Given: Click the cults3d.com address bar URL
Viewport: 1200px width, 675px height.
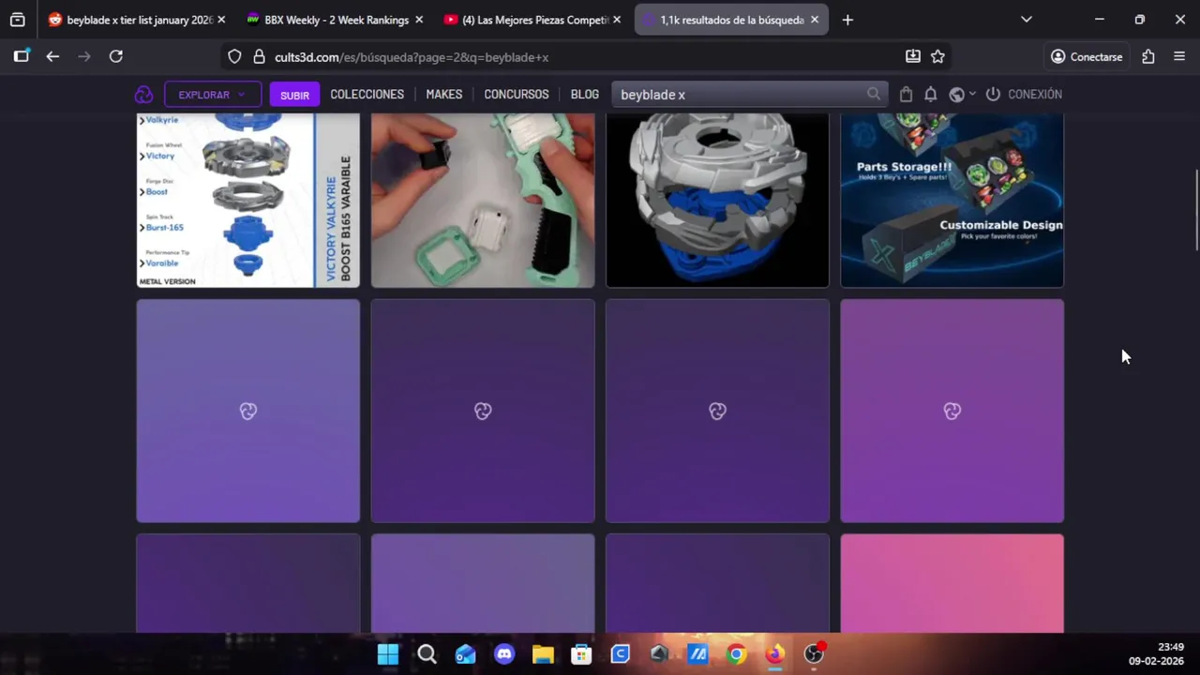Looking at the screenshot, I should tap(412, 57).
